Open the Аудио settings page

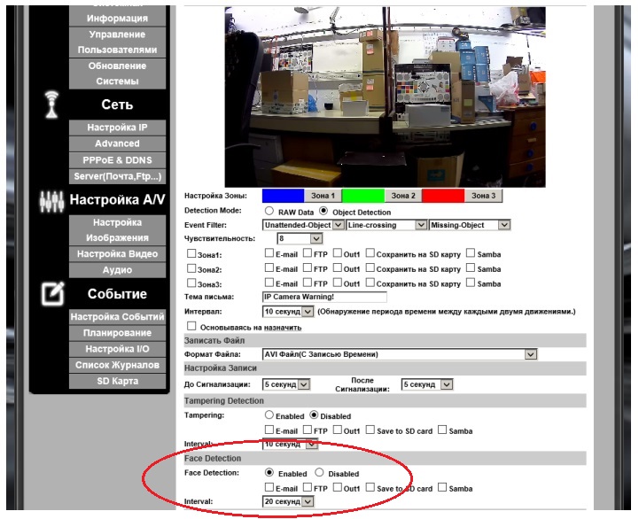(x=117, y=269)
